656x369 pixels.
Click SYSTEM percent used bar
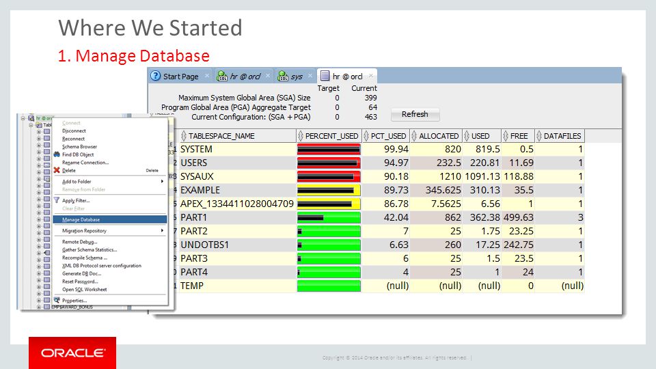(x=329, y=150)
